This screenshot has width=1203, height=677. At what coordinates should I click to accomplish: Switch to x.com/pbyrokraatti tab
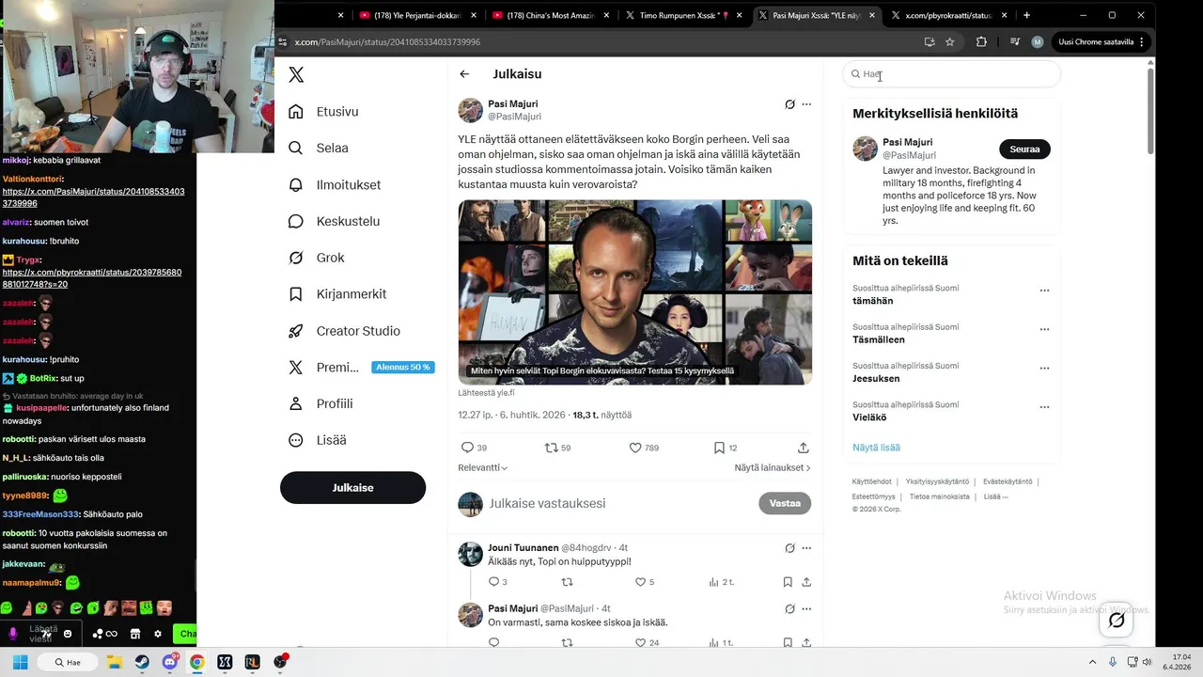pos(949,15)
